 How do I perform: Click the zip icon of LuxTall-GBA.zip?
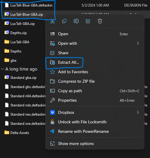(x=7, y=23)
